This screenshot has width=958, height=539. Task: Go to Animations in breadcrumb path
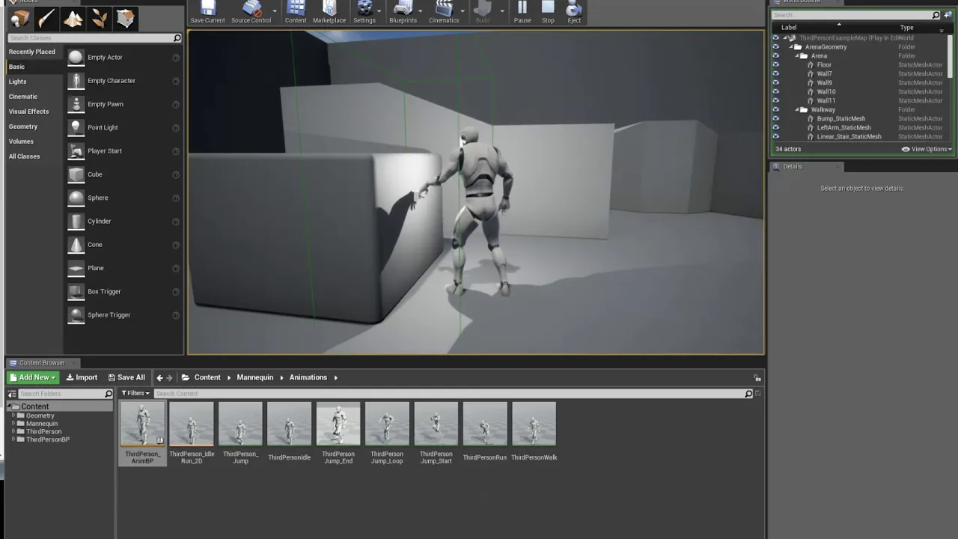point(308,377)
